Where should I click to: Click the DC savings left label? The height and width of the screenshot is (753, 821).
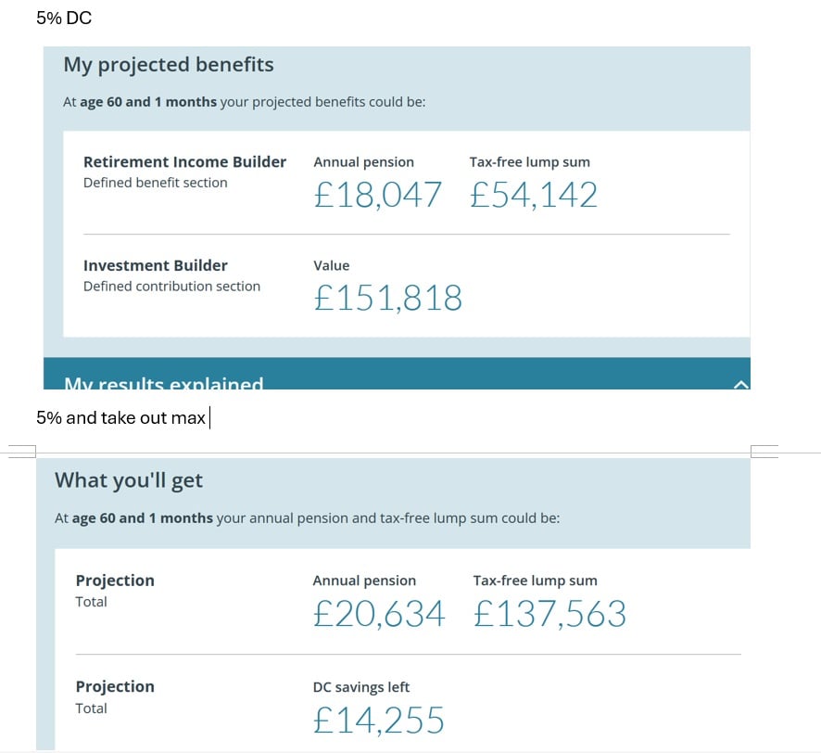[360, 687]
